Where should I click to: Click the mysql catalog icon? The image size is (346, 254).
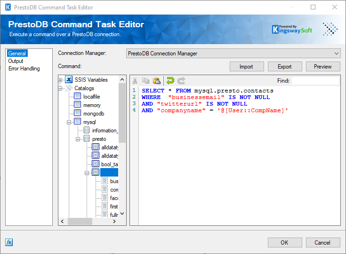coord(78,122)
